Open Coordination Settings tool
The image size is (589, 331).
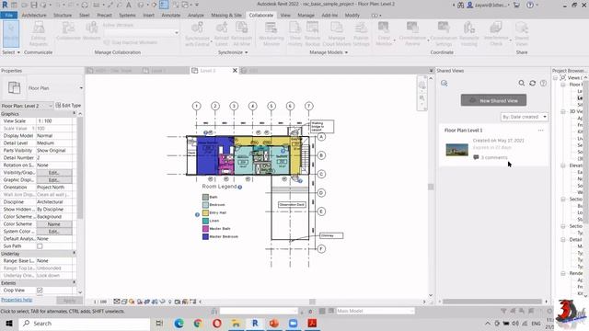(444, 34)
